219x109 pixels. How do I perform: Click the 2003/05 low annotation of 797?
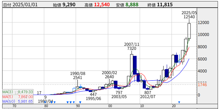click(119, 94)
